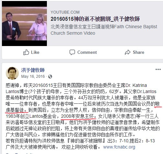Open the poster's profile picture
The height and width of the screenshot is (154, 163).
(x=12, y=73)
